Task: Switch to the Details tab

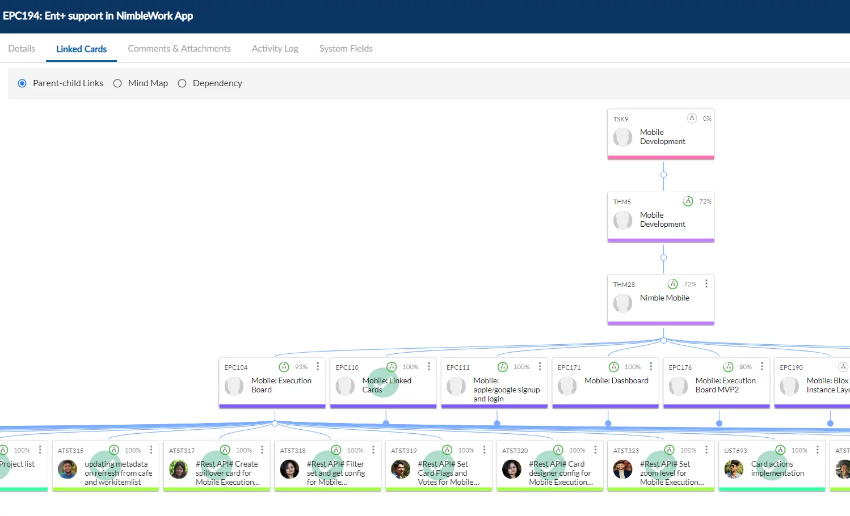Action: (x=21, y=48)
